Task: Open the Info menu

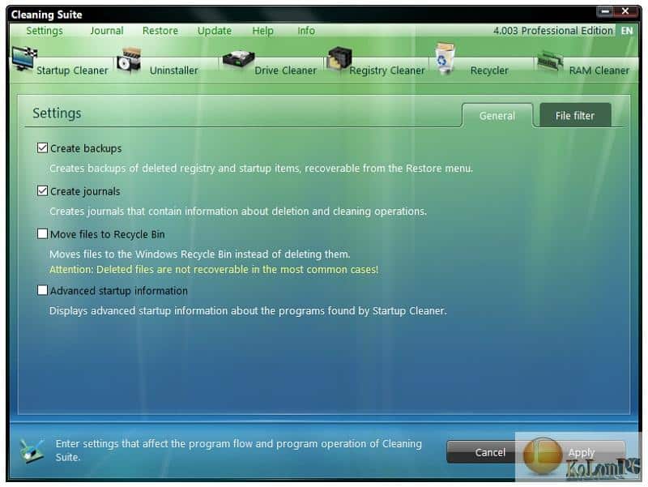Action: pyautogui.click(x=306, y=31)
